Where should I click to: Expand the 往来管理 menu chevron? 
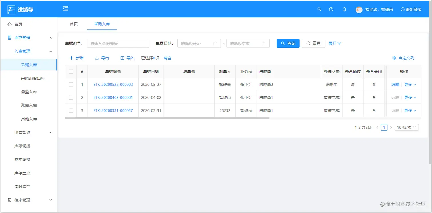pyautogui.click(x=51, y=200)
